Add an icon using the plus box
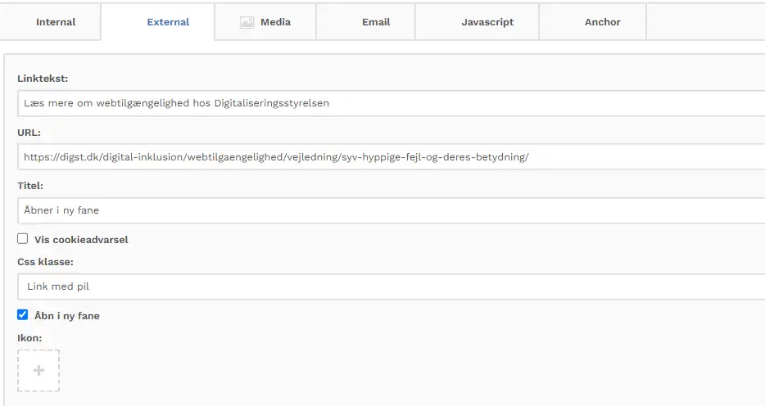The image size is (765, 406). (x=38, y=371)
